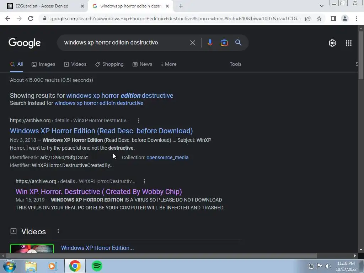This screenshot has height=273, width=364.
Task: Open the Chrome profile avatar
Action: pos(345,18)
